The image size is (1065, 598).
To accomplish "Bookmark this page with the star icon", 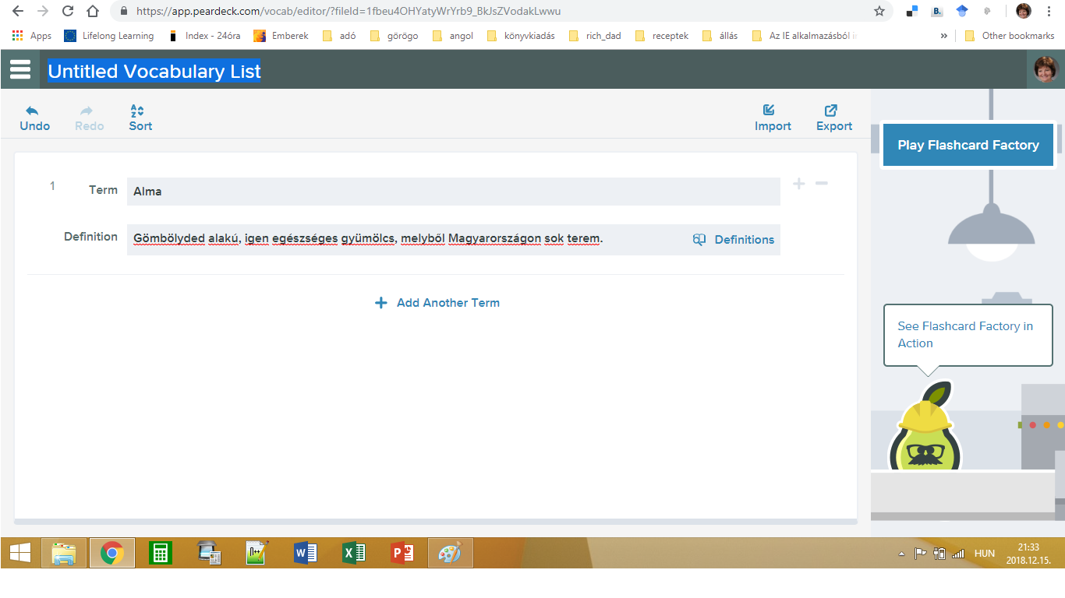I will pyautogui.click(x=879, y=12).
